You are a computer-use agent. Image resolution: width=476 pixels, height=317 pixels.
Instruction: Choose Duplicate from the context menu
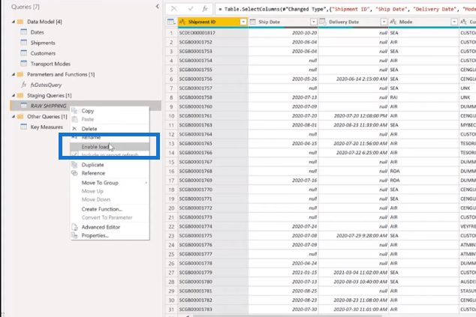(x=92, y=165)
